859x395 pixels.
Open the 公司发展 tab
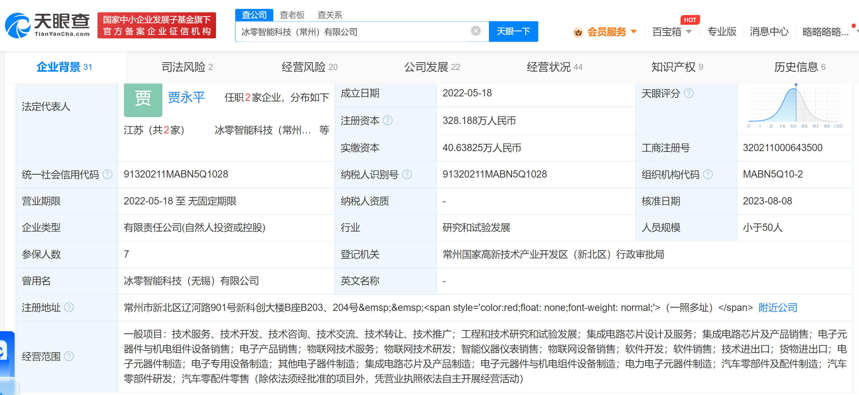point(432,67)
